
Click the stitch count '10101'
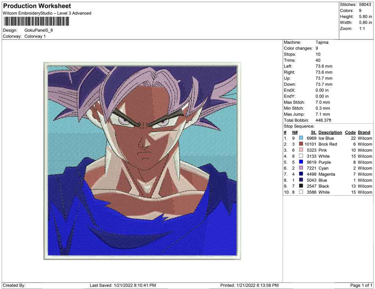[x=310, y=144]
